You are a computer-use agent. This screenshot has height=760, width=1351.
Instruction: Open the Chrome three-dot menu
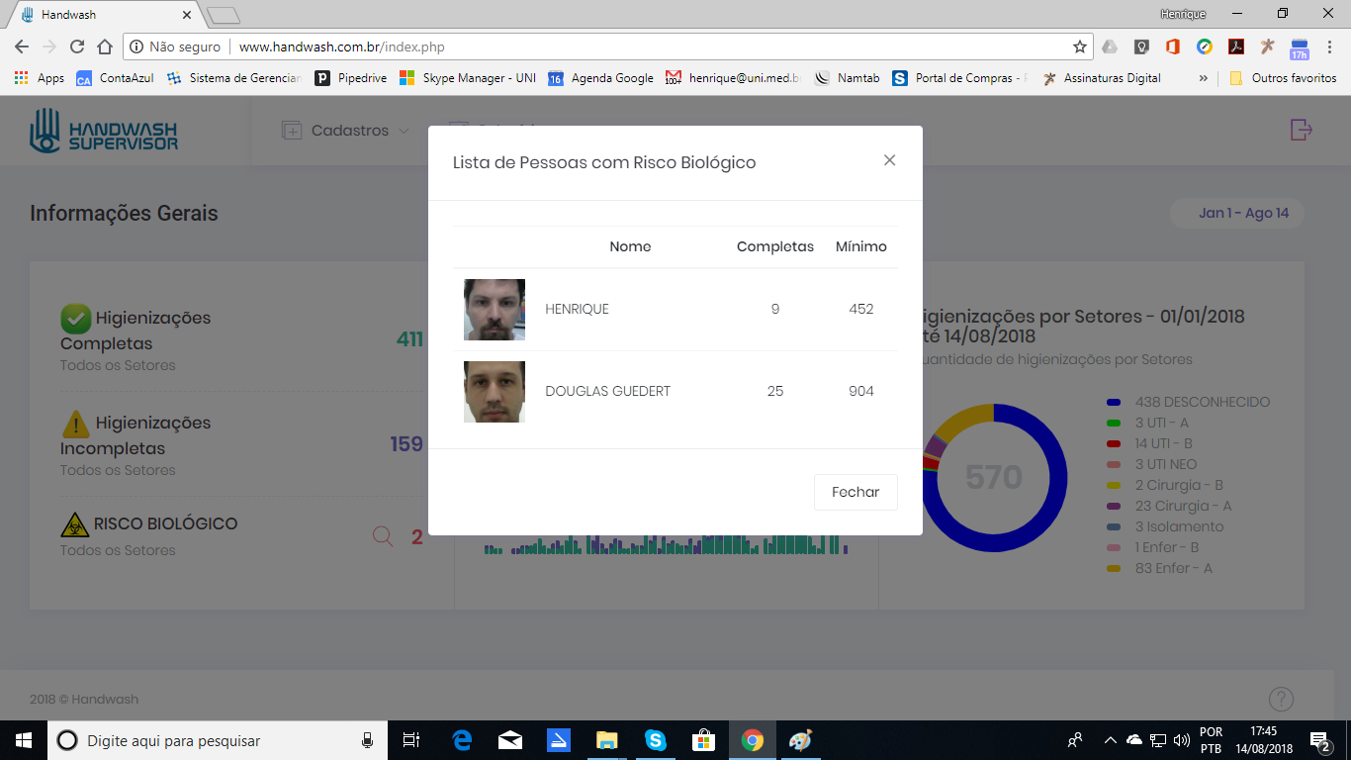point(1328,47)
